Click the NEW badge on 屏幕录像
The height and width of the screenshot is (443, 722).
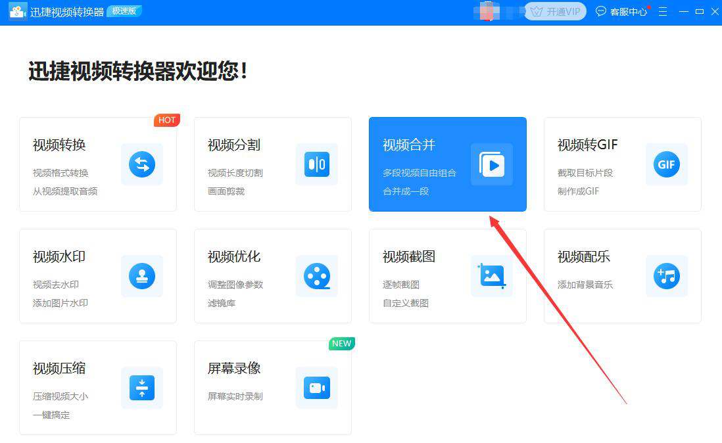pyautogui.click(x=342, y=344)
